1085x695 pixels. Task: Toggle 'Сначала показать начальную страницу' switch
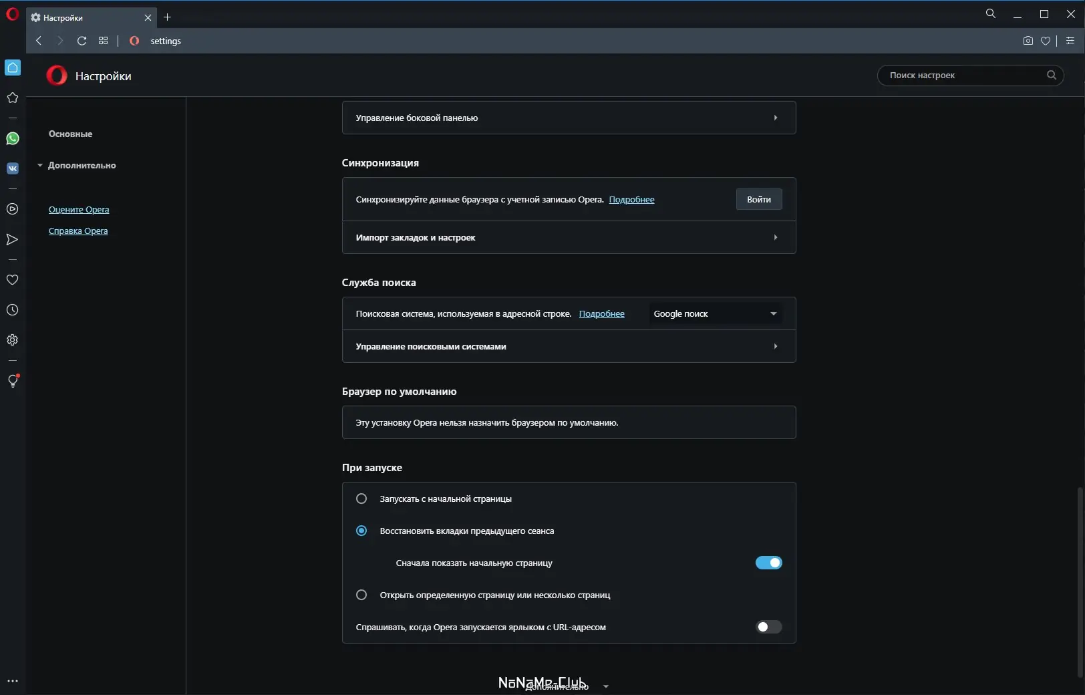[x=768, y=563]
